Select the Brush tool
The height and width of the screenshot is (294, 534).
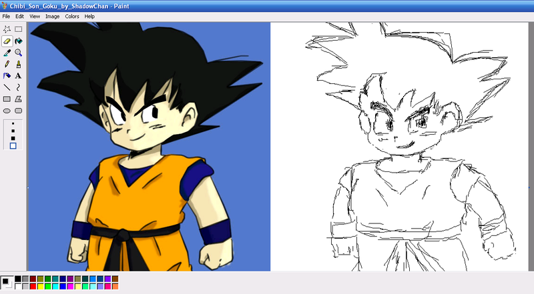[x=19, y=64]
